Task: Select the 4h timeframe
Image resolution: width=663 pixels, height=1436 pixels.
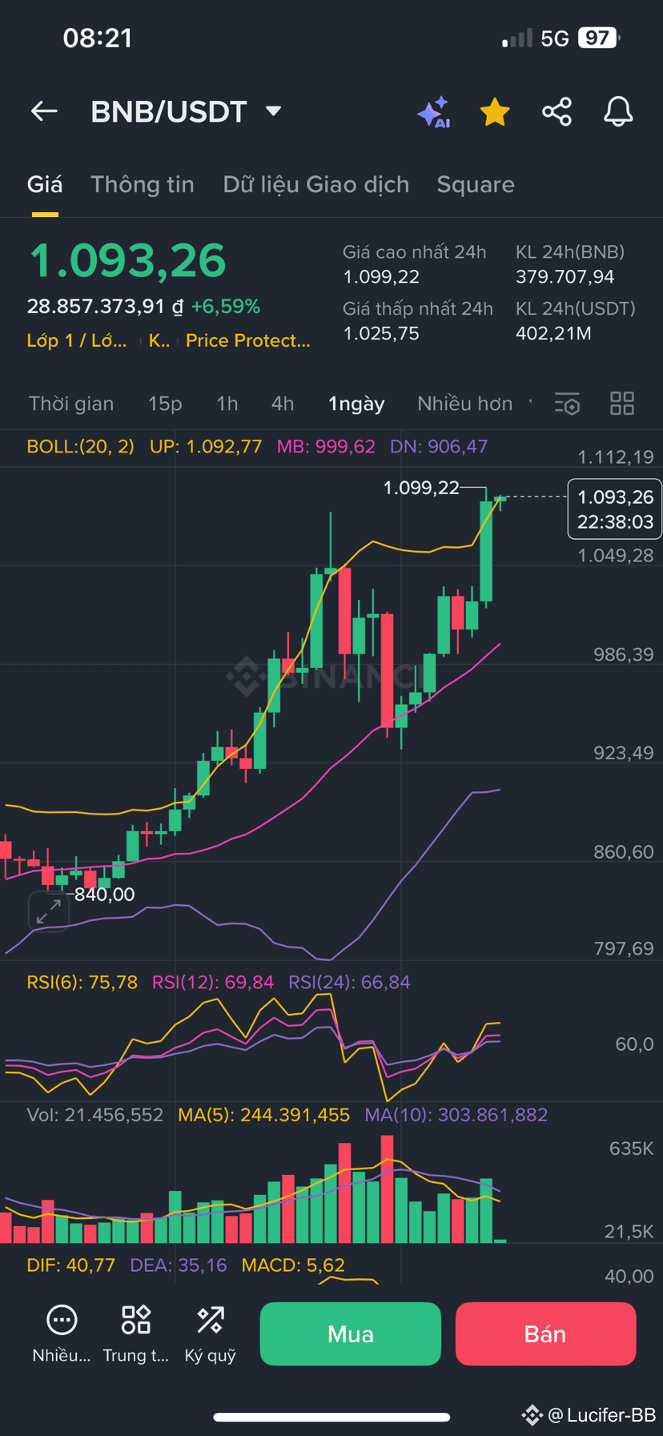Action: pyautogui.click(x=283, y=404)
